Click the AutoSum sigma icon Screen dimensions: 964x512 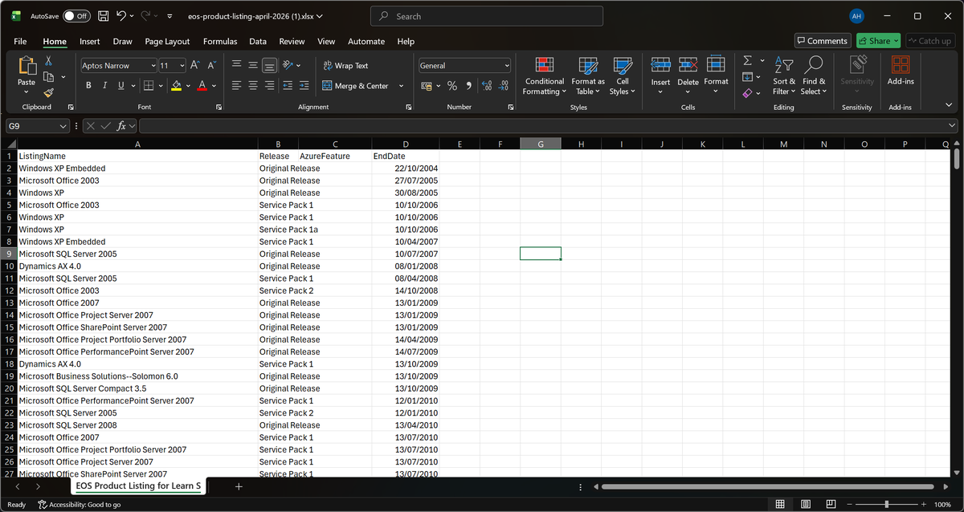(747, 61)
